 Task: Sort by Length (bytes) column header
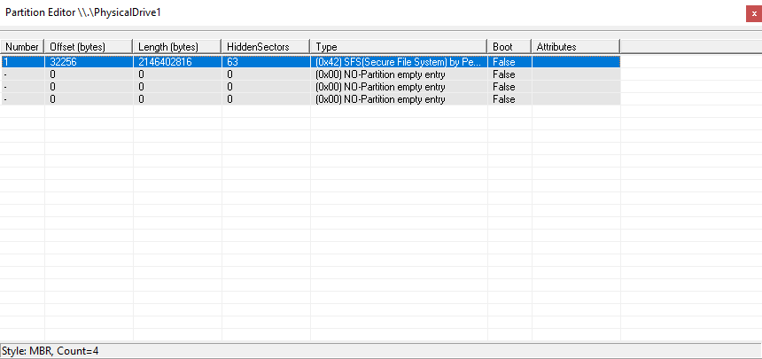point(177,47)
